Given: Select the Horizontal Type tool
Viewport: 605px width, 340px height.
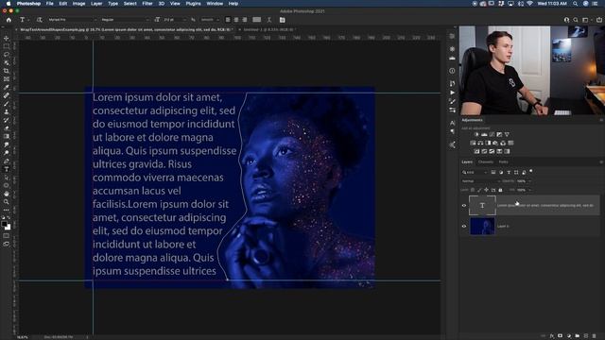Looking at the screenshot, I should (x=7, y=169).
